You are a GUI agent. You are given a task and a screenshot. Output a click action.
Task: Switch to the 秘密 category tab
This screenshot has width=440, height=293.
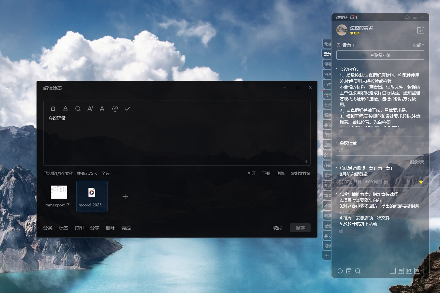(327, 44)
